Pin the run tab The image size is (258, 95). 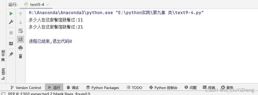(x=11, y=54)
